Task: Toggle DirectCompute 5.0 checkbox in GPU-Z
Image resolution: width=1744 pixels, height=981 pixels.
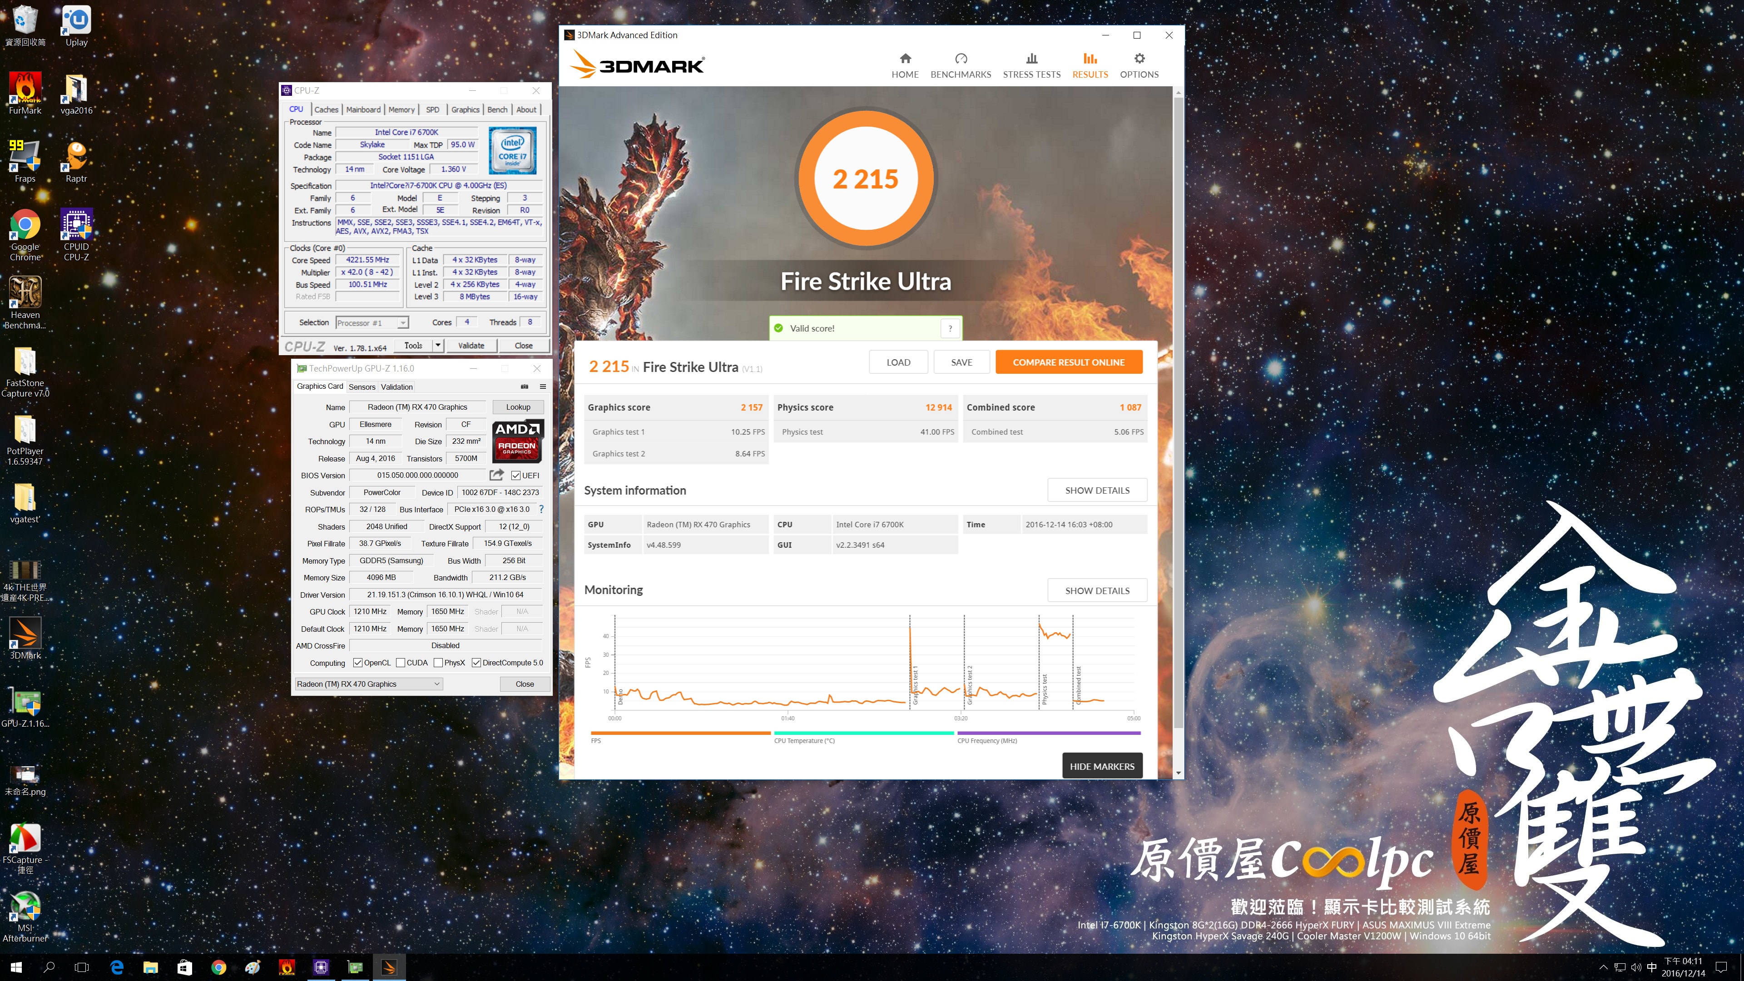Action: click(476, 663)
